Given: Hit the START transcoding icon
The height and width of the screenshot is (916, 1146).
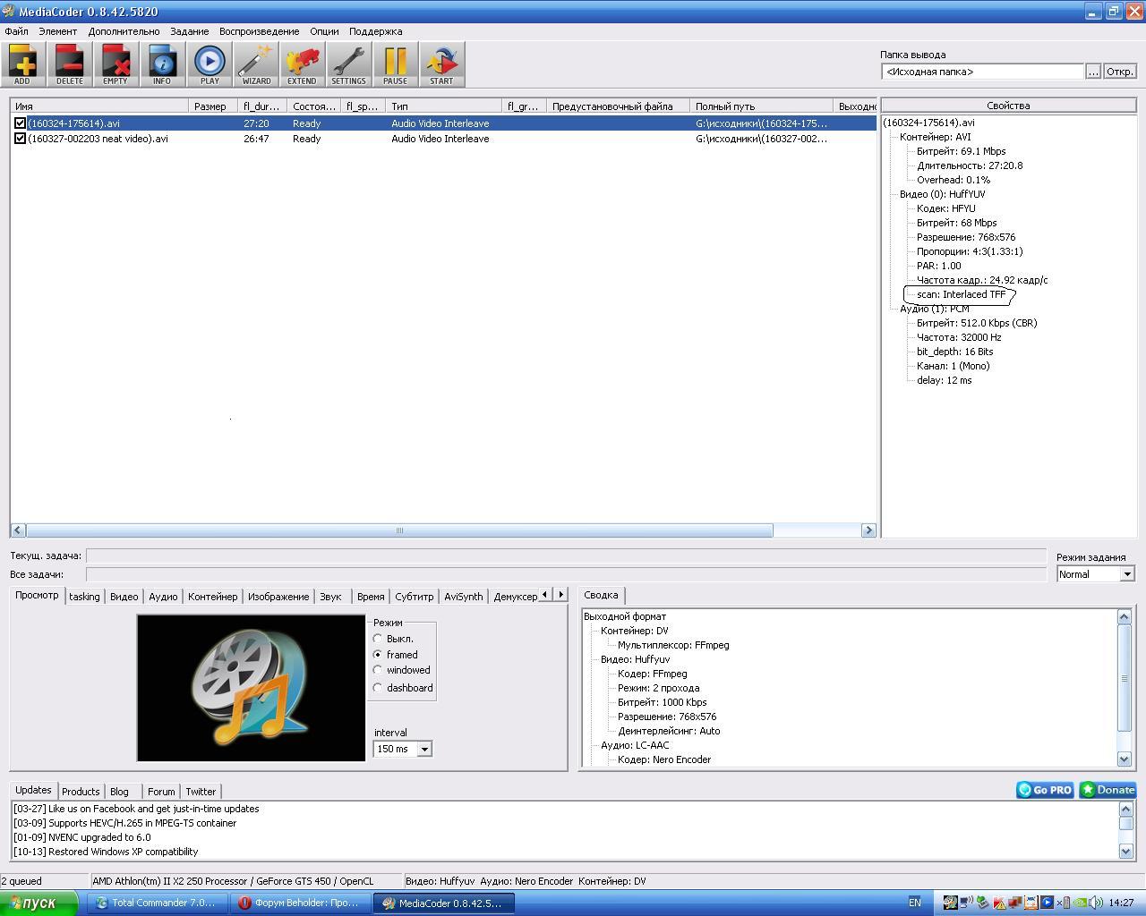Looking at the screenshot, I should point(441,64).
